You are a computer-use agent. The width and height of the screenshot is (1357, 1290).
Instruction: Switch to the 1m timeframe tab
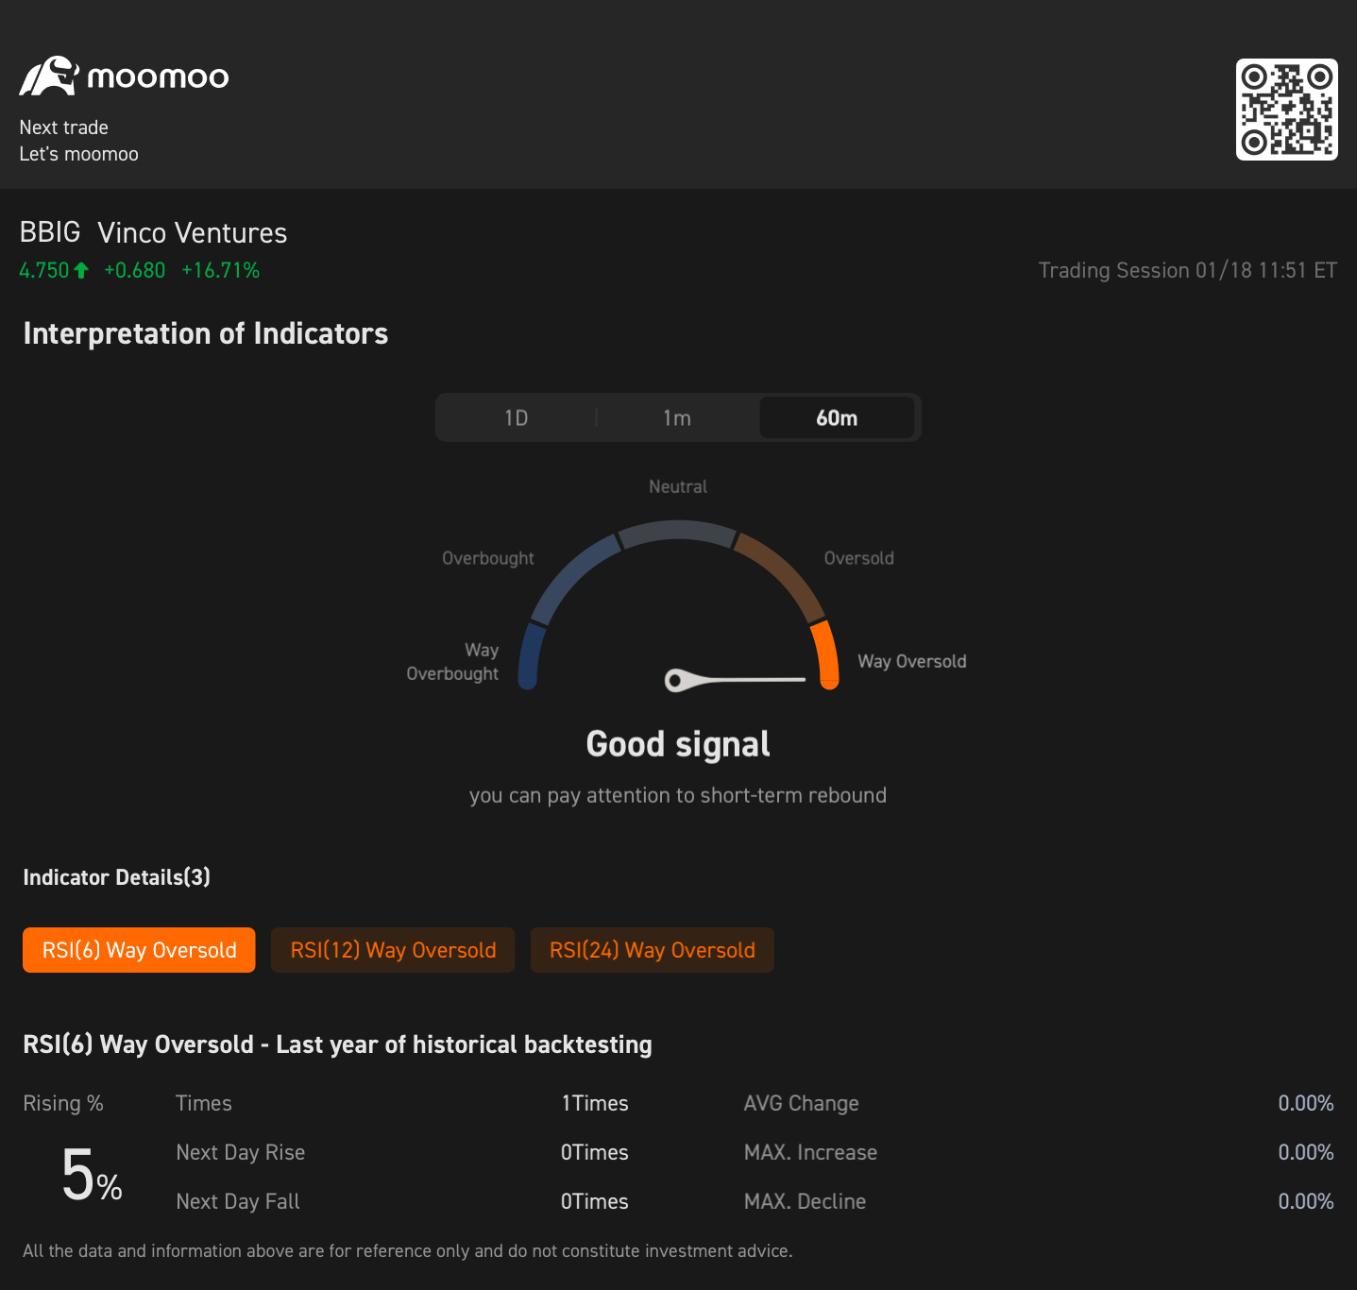pyautogui.click(x=677, y=417)
